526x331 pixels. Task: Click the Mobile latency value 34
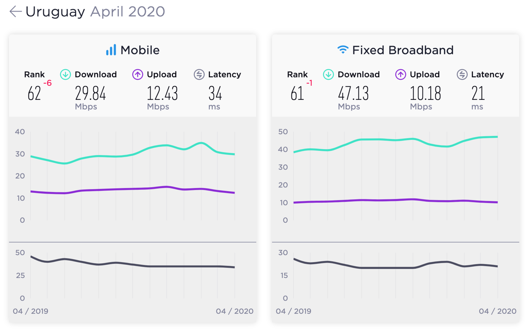point(215,94)
